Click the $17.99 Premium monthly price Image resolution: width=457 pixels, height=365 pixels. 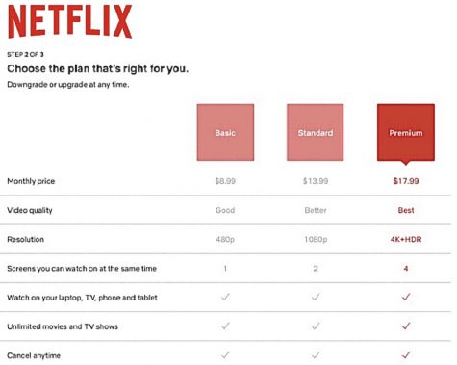(x=406, y=181)
